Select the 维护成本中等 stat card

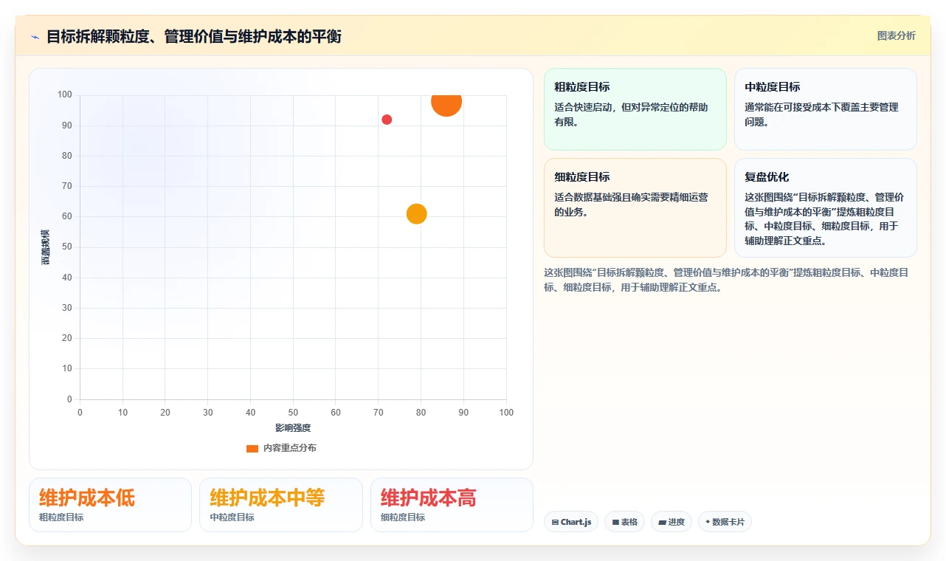281,505
